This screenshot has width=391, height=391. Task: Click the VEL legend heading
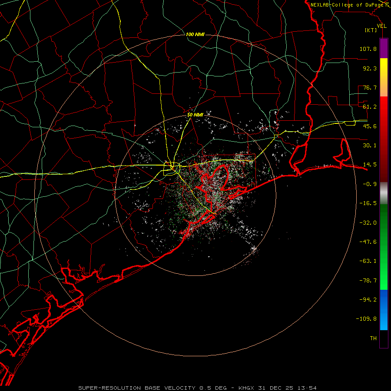[381, 26]
